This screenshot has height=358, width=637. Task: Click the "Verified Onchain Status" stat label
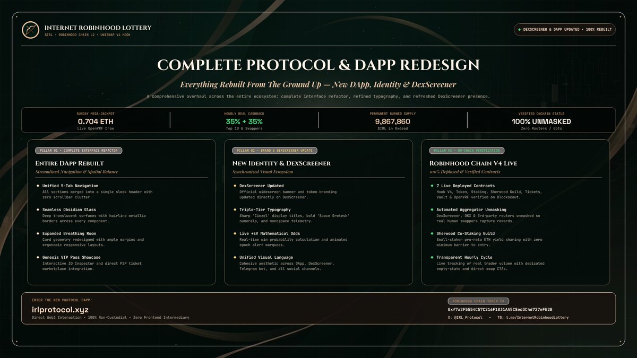point(541,113)
